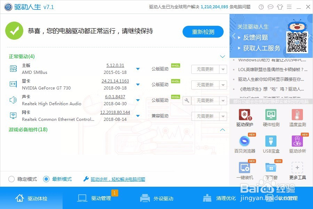Open 百页窗 tool

tap(271, 170)
